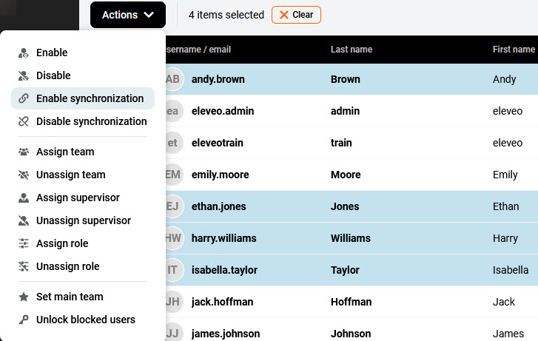Pick Unassign role in Actions menu
This screenshot has width=538, height=341.
point(67,266)
